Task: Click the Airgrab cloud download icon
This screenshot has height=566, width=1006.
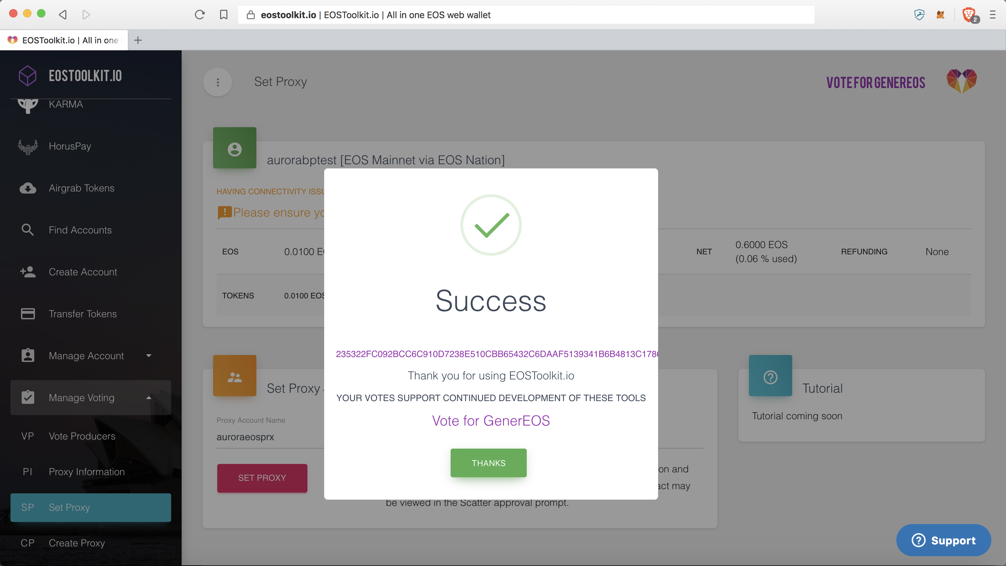Action: [28, 188]
